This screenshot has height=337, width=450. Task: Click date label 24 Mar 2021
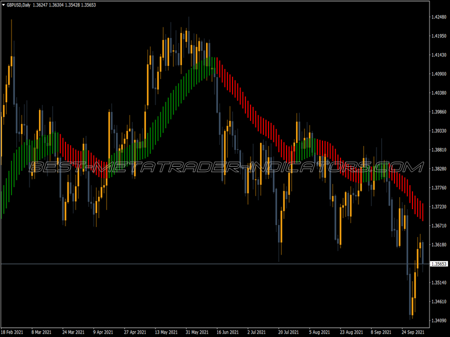click(x=73, y=332)
